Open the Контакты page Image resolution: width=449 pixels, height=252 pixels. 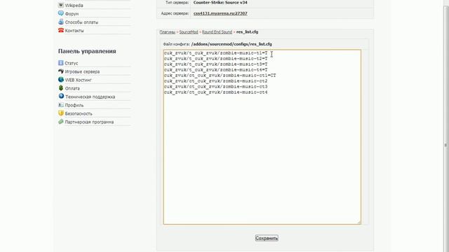pyautogui.click(x=74, y=31)
